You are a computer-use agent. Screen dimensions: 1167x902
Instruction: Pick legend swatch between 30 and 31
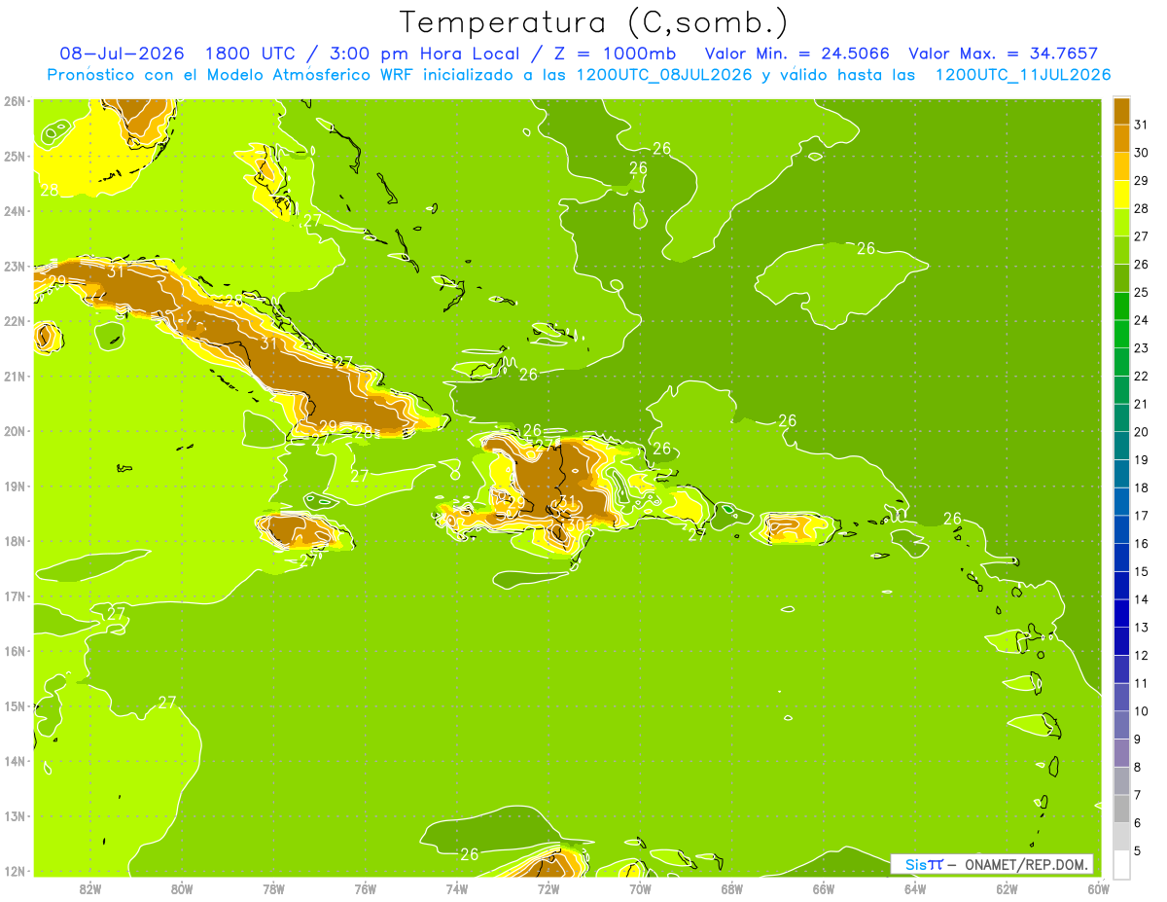1121,139
